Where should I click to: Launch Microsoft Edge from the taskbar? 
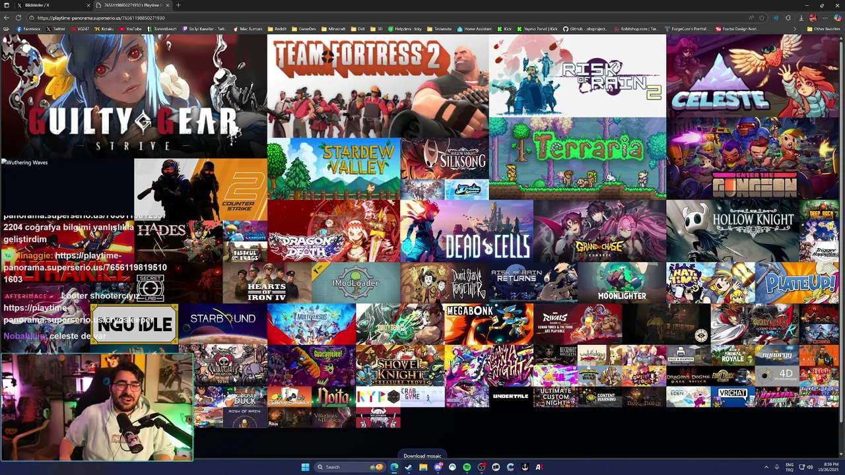[x=394, y=467]
